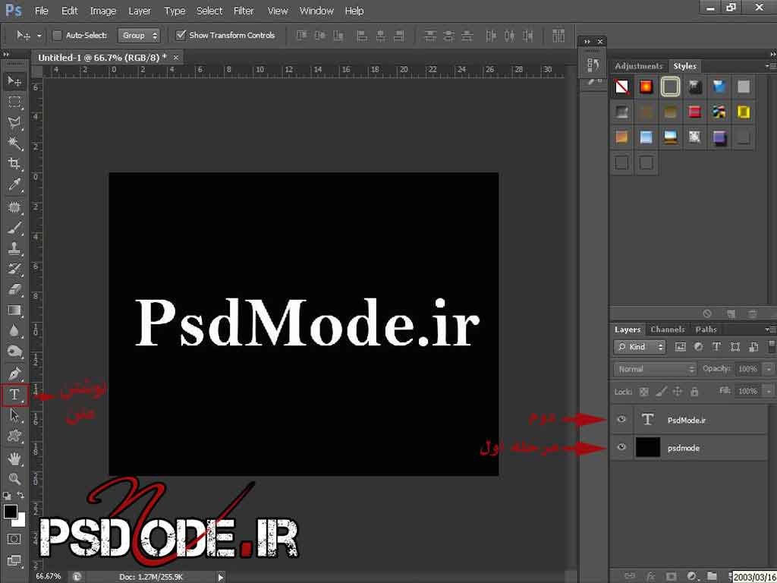The height and width of the screenshot is (583, 777).
Task: Select the History Brush tool
Action: pyautogui.click(x=14, y=269)
